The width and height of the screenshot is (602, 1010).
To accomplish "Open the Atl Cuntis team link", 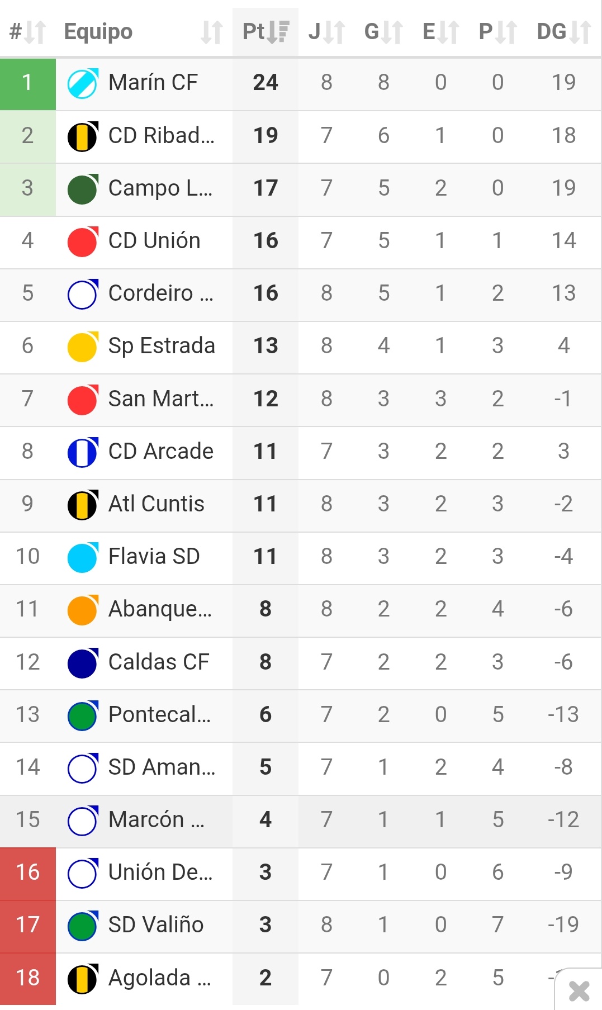I will (x=157, y=504).
